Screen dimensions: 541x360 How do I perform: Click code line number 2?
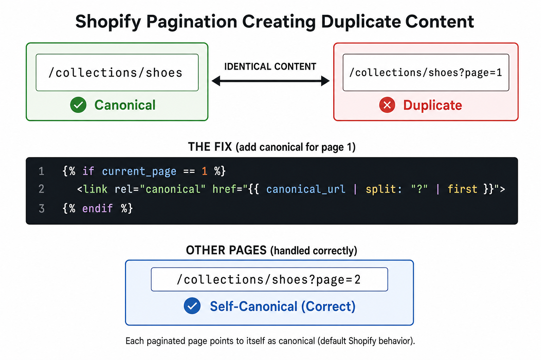[x=42, y=189]
